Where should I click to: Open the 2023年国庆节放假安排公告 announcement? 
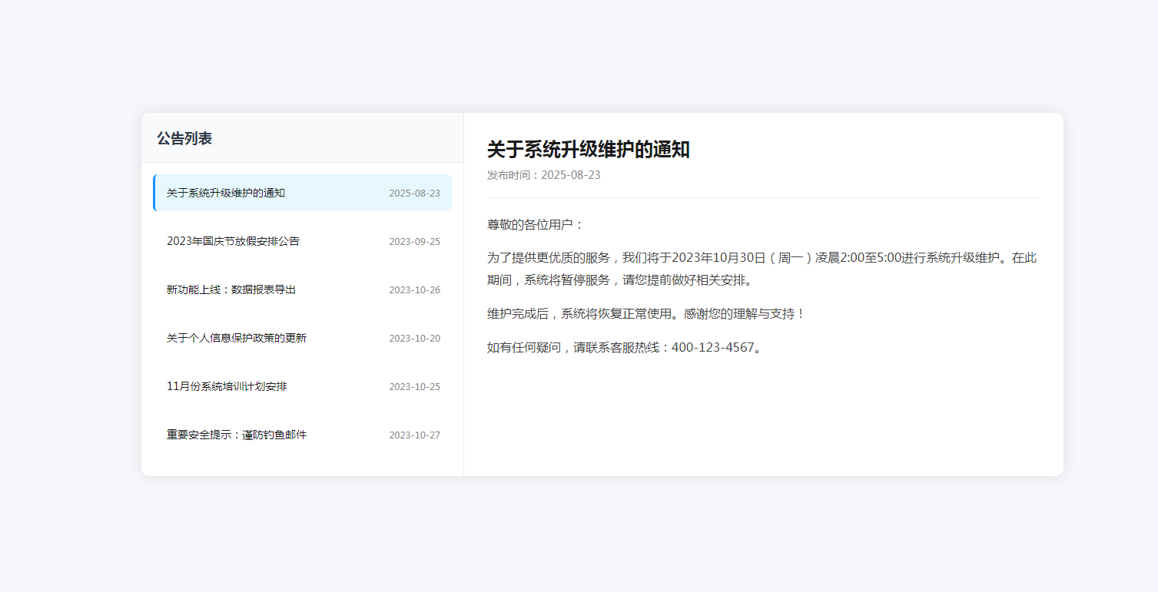pyautogui.click(x=303, y=241)
